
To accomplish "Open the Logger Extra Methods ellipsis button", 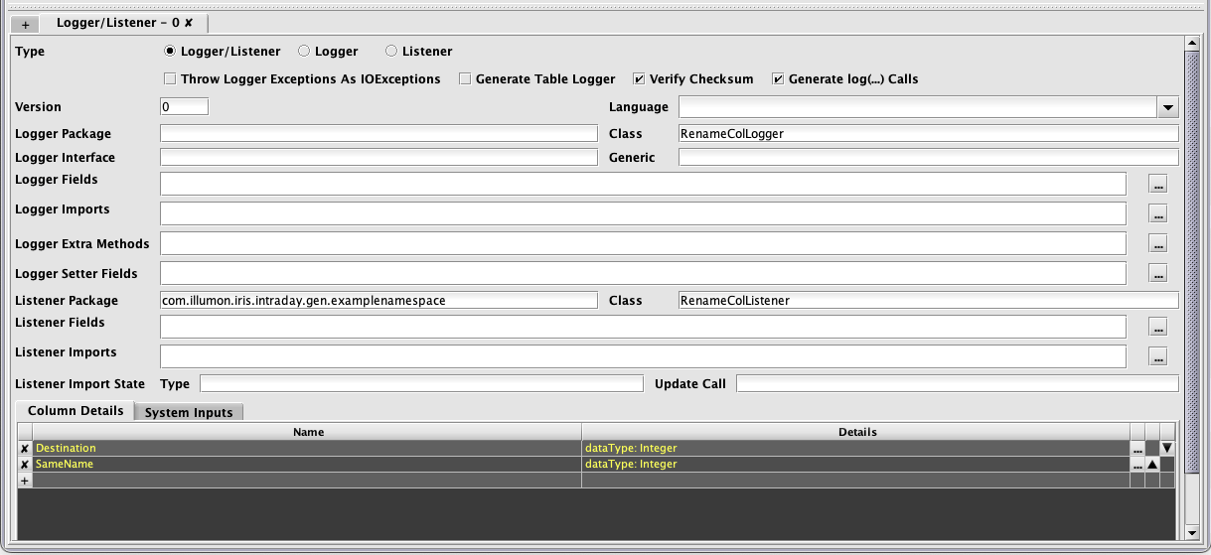I will tap(1157, 243).
